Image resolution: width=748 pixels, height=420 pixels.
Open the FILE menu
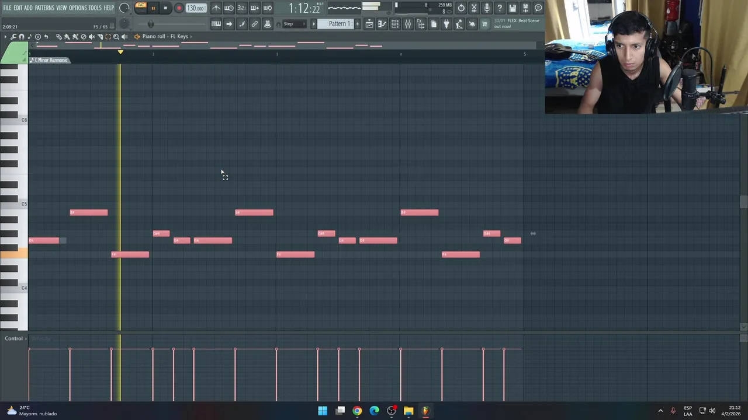click(x=7, y=8)
